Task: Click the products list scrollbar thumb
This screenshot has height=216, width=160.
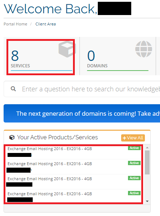Action: point(147,162)
